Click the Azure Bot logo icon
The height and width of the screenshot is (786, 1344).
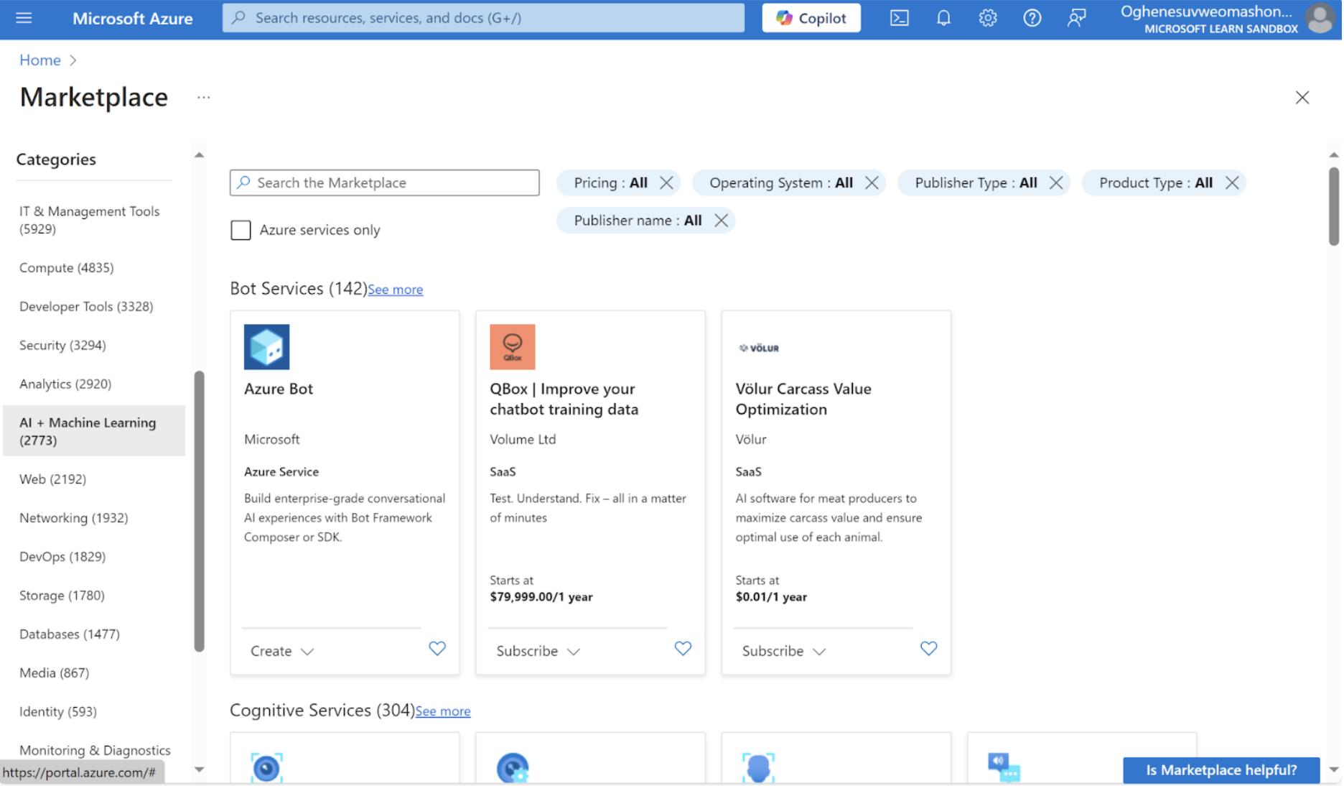(x=267, y=347)
